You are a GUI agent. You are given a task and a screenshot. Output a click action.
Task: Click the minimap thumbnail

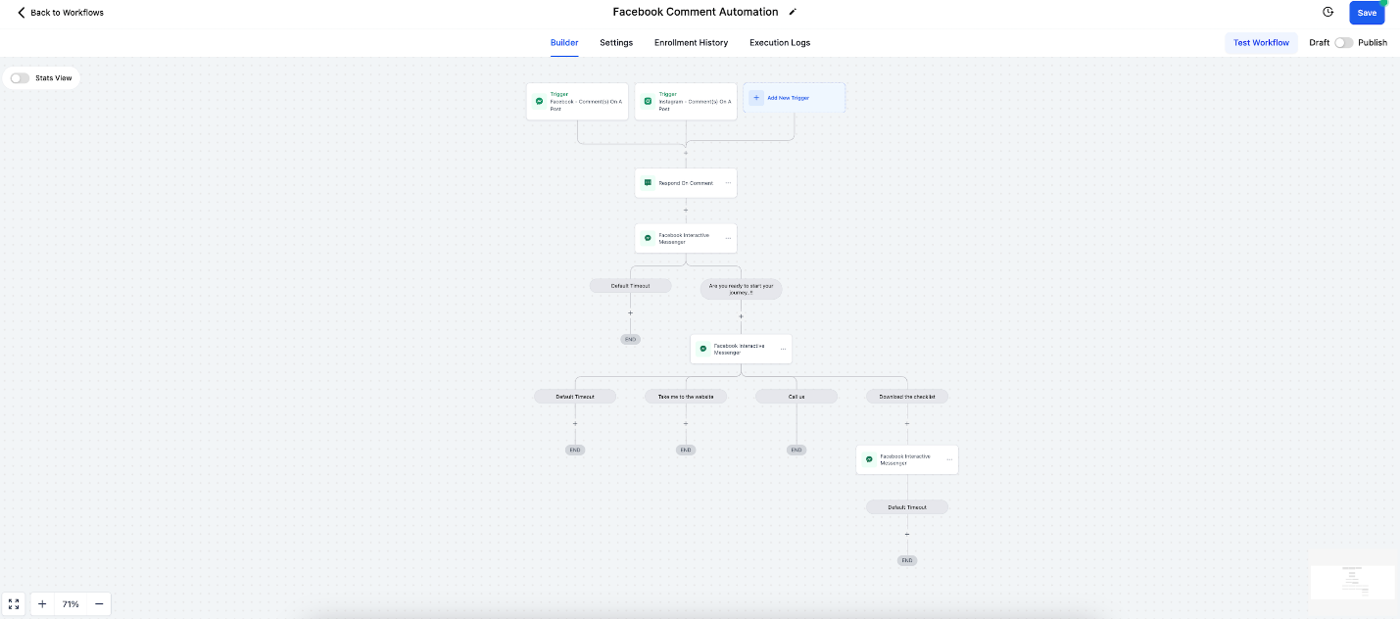click(x=1353, y=582)
